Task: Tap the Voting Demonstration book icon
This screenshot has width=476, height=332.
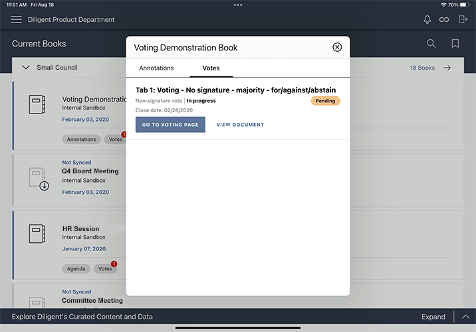Action: [37, 106]
